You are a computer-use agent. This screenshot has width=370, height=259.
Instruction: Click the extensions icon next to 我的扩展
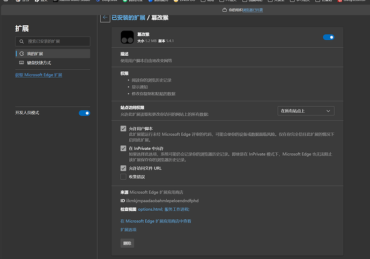(21, 54)
